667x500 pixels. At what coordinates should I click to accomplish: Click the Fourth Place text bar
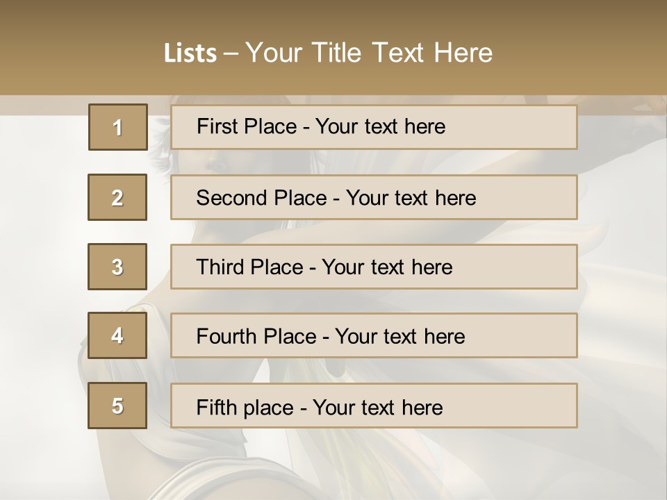pos(374,335)
